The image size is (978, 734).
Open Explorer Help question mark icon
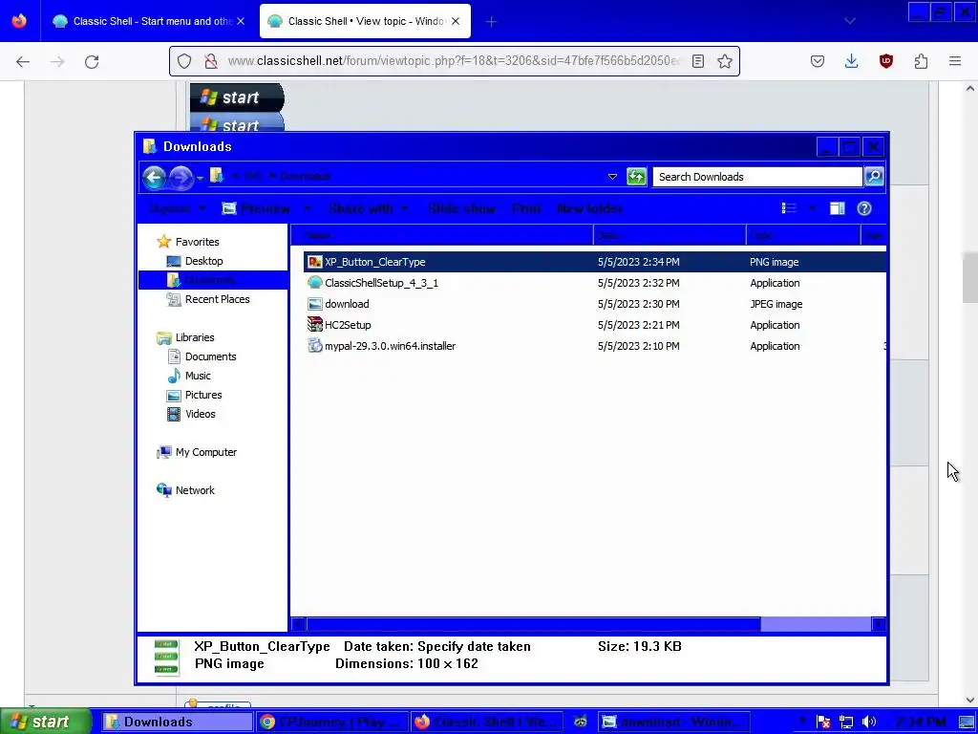863,208
